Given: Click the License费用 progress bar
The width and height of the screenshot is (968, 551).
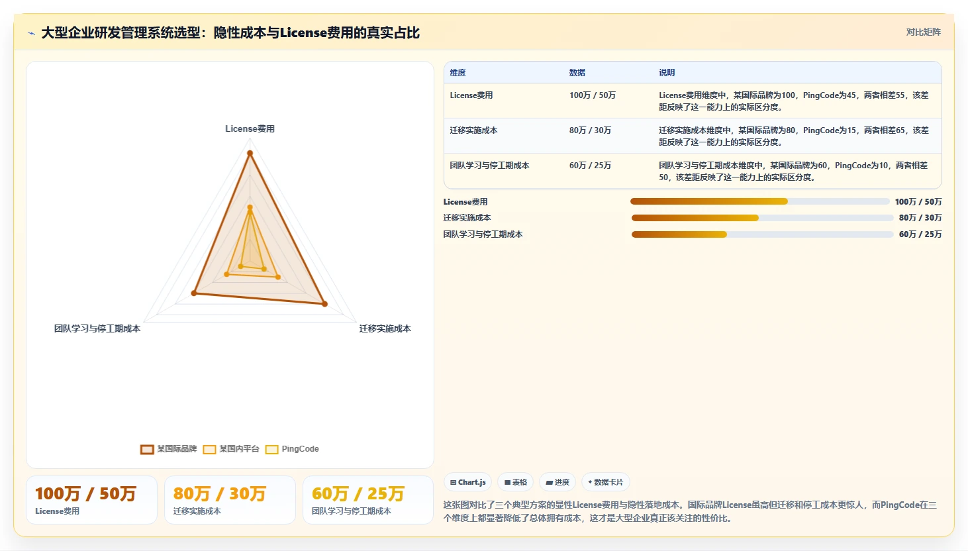Looking at the screenshot, I should pyautogui.click(x=760, y=201).
